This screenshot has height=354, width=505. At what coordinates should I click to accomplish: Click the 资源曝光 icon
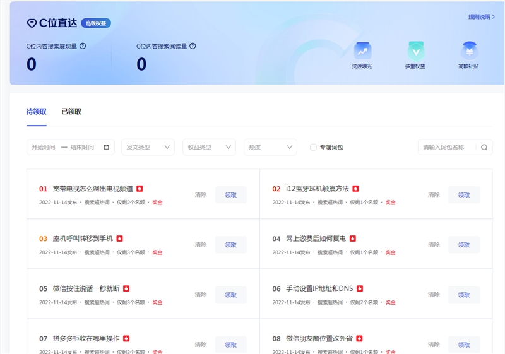pos(362,50)
